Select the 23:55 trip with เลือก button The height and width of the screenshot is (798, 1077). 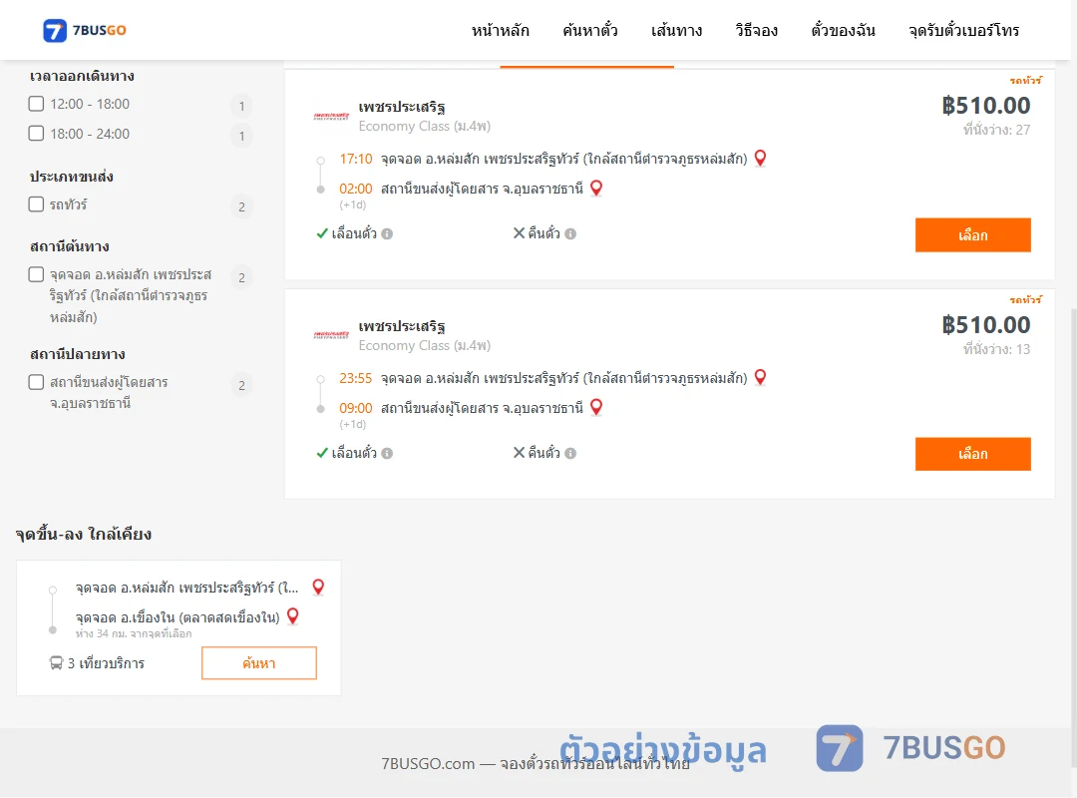click(972, 454)
